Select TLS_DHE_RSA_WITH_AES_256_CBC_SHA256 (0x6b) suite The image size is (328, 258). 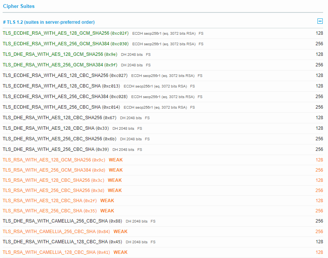[60, 139]
